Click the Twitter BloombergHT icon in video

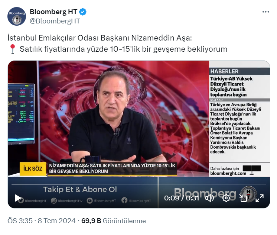point(21,200)
